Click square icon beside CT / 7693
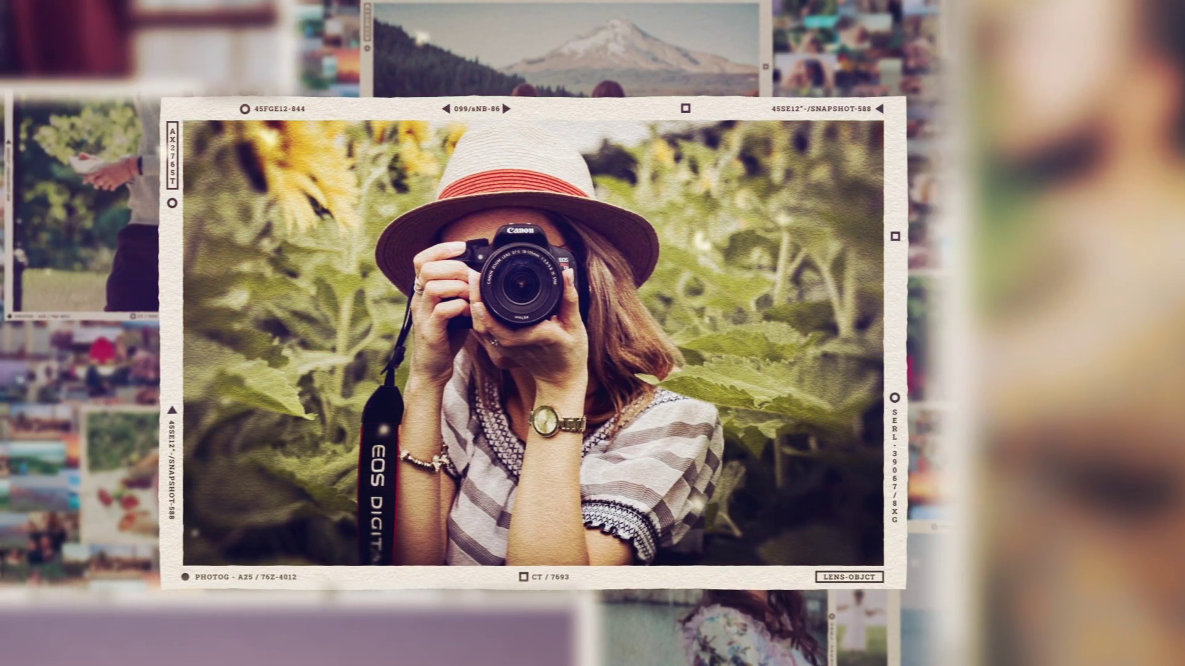Viewport: 1185px width, 666px height. point(523,577)
